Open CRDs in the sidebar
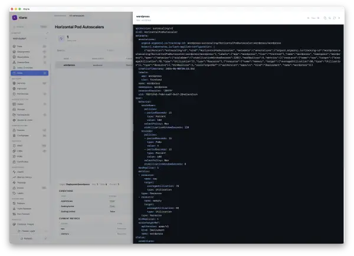 coord(29,151)
